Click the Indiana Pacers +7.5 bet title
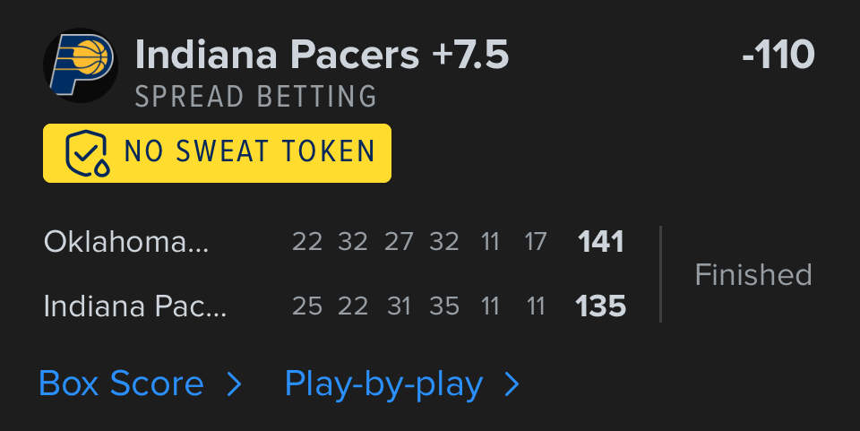 coord(322,56)
